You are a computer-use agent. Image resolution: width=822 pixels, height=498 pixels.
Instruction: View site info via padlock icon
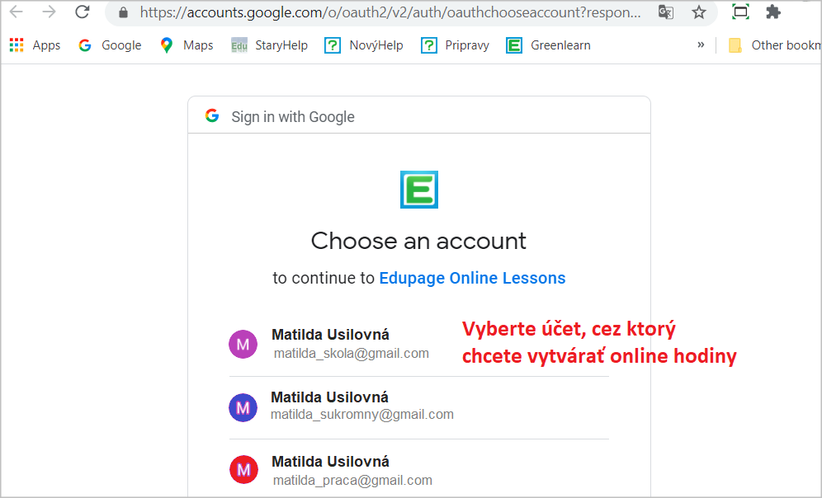123,12
